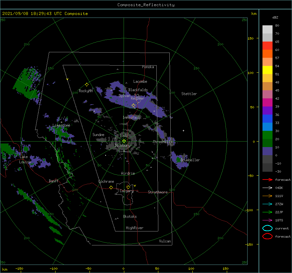The width and height of the screenshot is (292, 273).
Task: Click the Lake Louise label
Action: click(x=25, y=159)
